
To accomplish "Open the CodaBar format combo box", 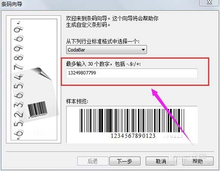I will pos(106,50).
